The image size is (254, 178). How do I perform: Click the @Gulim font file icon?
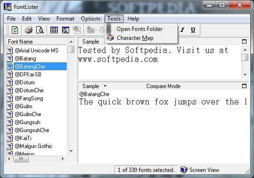coord(10,106)
